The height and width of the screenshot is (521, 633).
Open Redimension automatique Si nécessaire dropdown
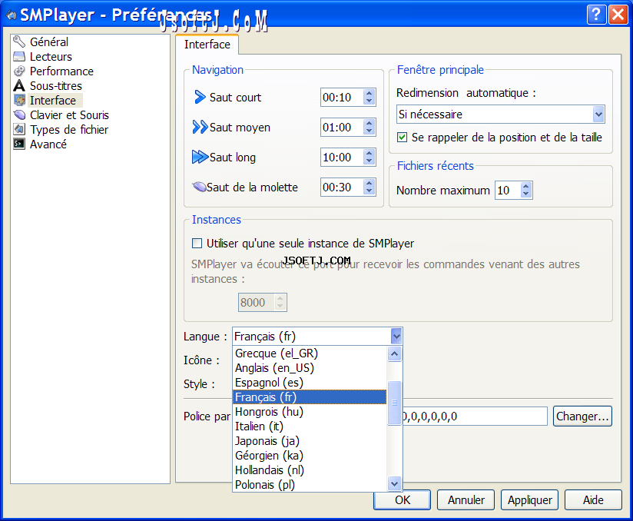tap(501, 114)
